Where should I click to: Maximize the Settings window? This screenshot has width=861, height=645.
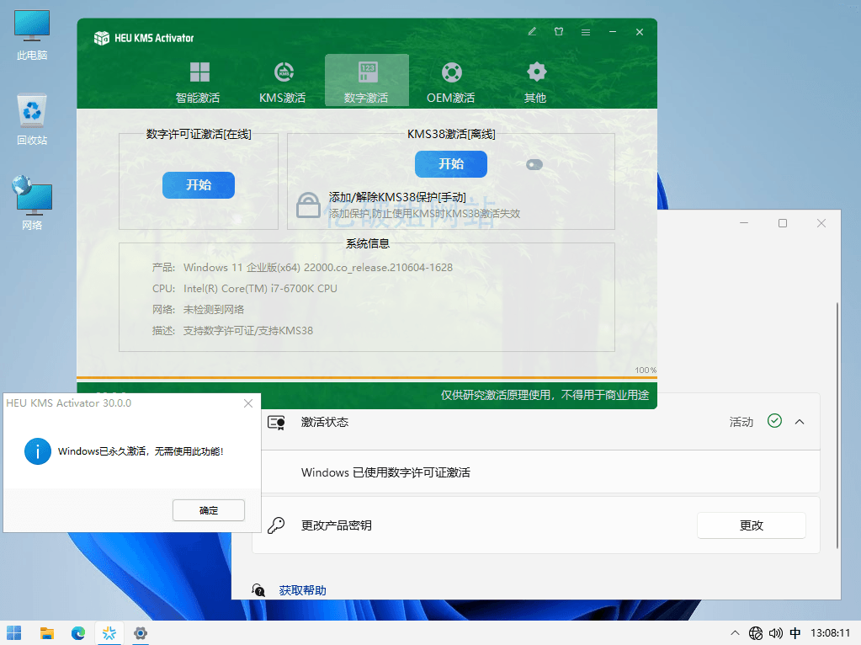tap(783, 223)
